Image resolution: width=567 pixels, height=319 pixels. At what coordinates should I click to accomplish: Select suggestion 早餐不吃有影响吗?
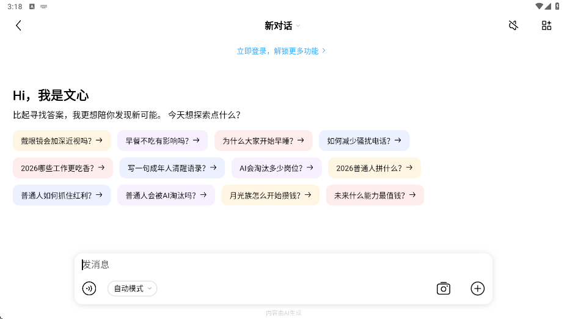tap(163, 141)
